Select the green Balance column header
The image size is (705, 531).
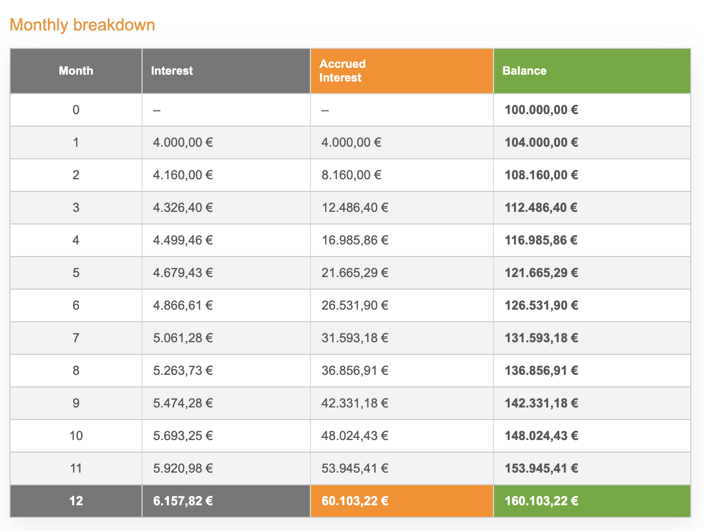point(525,71)
